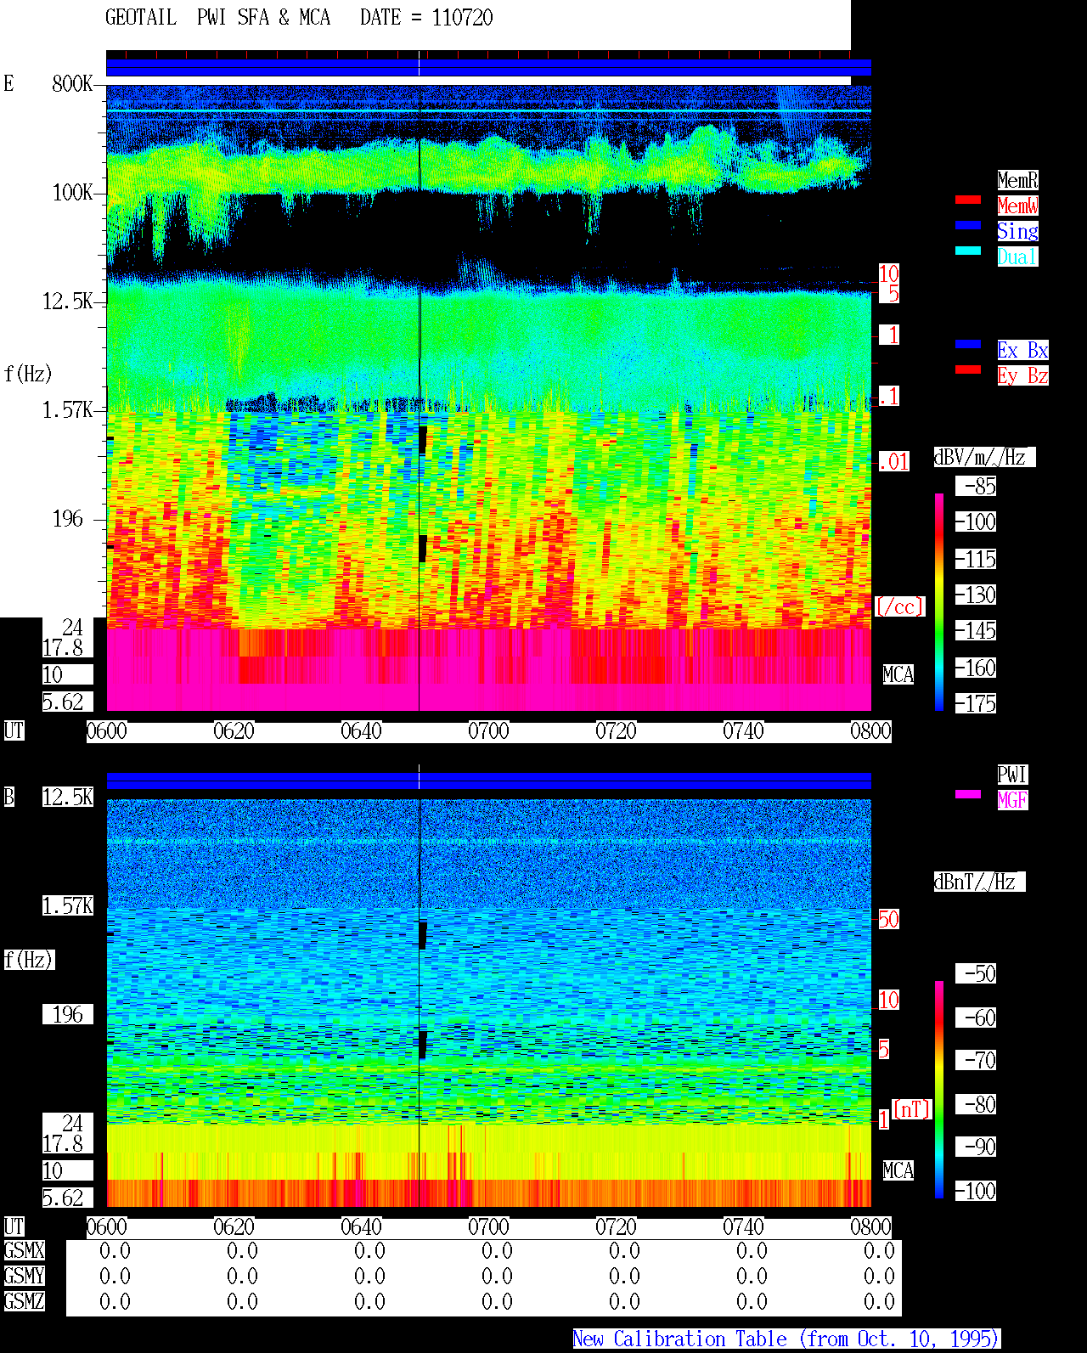The width and height of the screenshot is (1087, 1353).
Task: Click the PWI legend label
Action: point(1012,775)
